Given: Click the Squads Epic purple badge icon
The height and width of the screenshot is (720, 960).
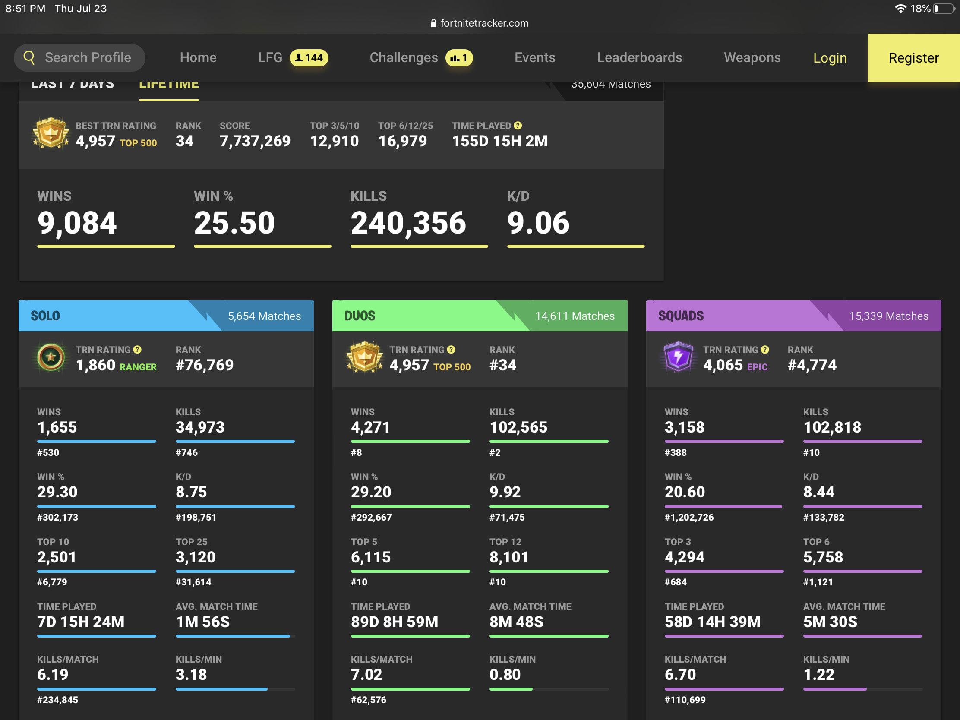Looking at the screenshot, I should point(678,357).
